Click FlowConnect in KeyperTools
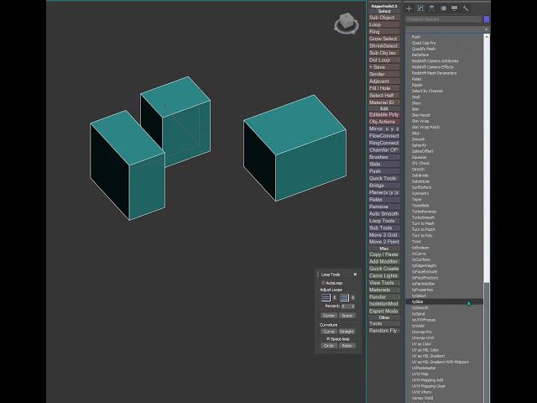 click(x=384, y=136)
